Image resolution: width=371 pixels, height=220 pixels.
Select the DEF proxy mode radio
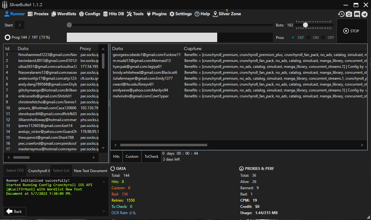tap(293, 37)
